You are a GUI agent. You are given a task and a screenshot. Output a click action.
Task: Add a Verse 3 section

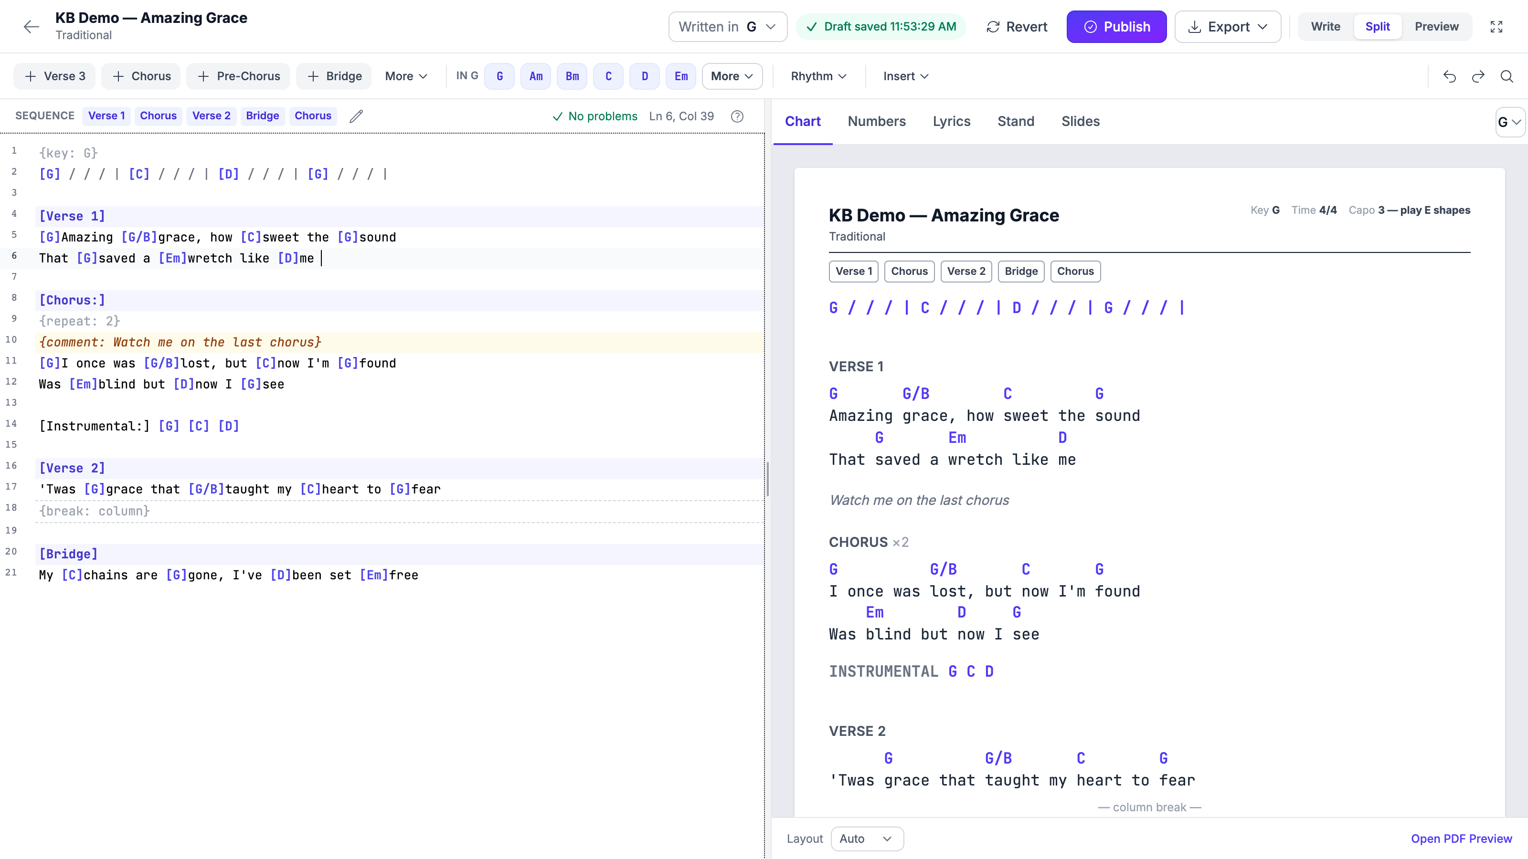coord(54,76)
